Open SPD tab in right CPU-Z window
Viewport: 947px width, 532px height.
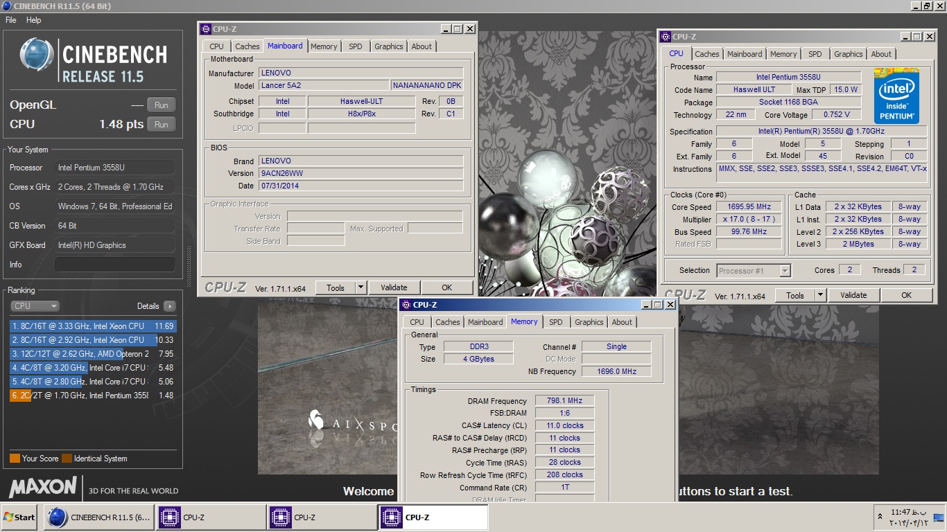(x=815, y=54)
